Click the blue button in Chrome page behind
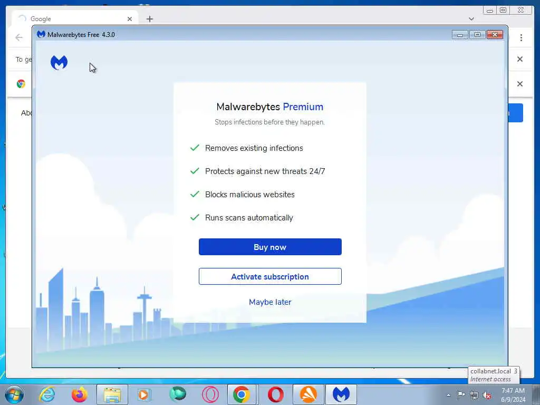 (x=516, y=113)
